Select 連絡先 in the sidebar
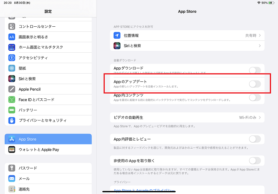 (x=48, y=189)
